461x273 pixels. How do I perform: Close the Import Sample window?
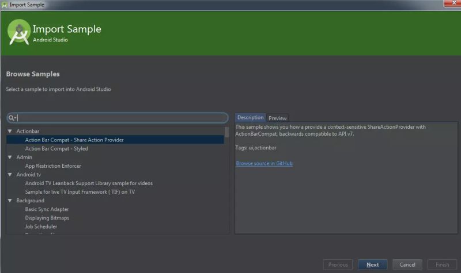tap(454, 3)
